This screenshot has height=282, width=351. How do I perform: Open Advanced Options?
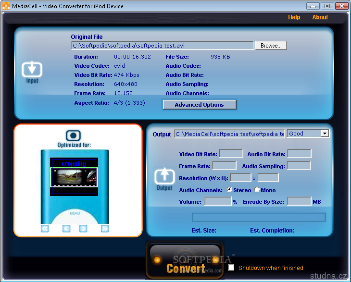[x=200, y=105]
